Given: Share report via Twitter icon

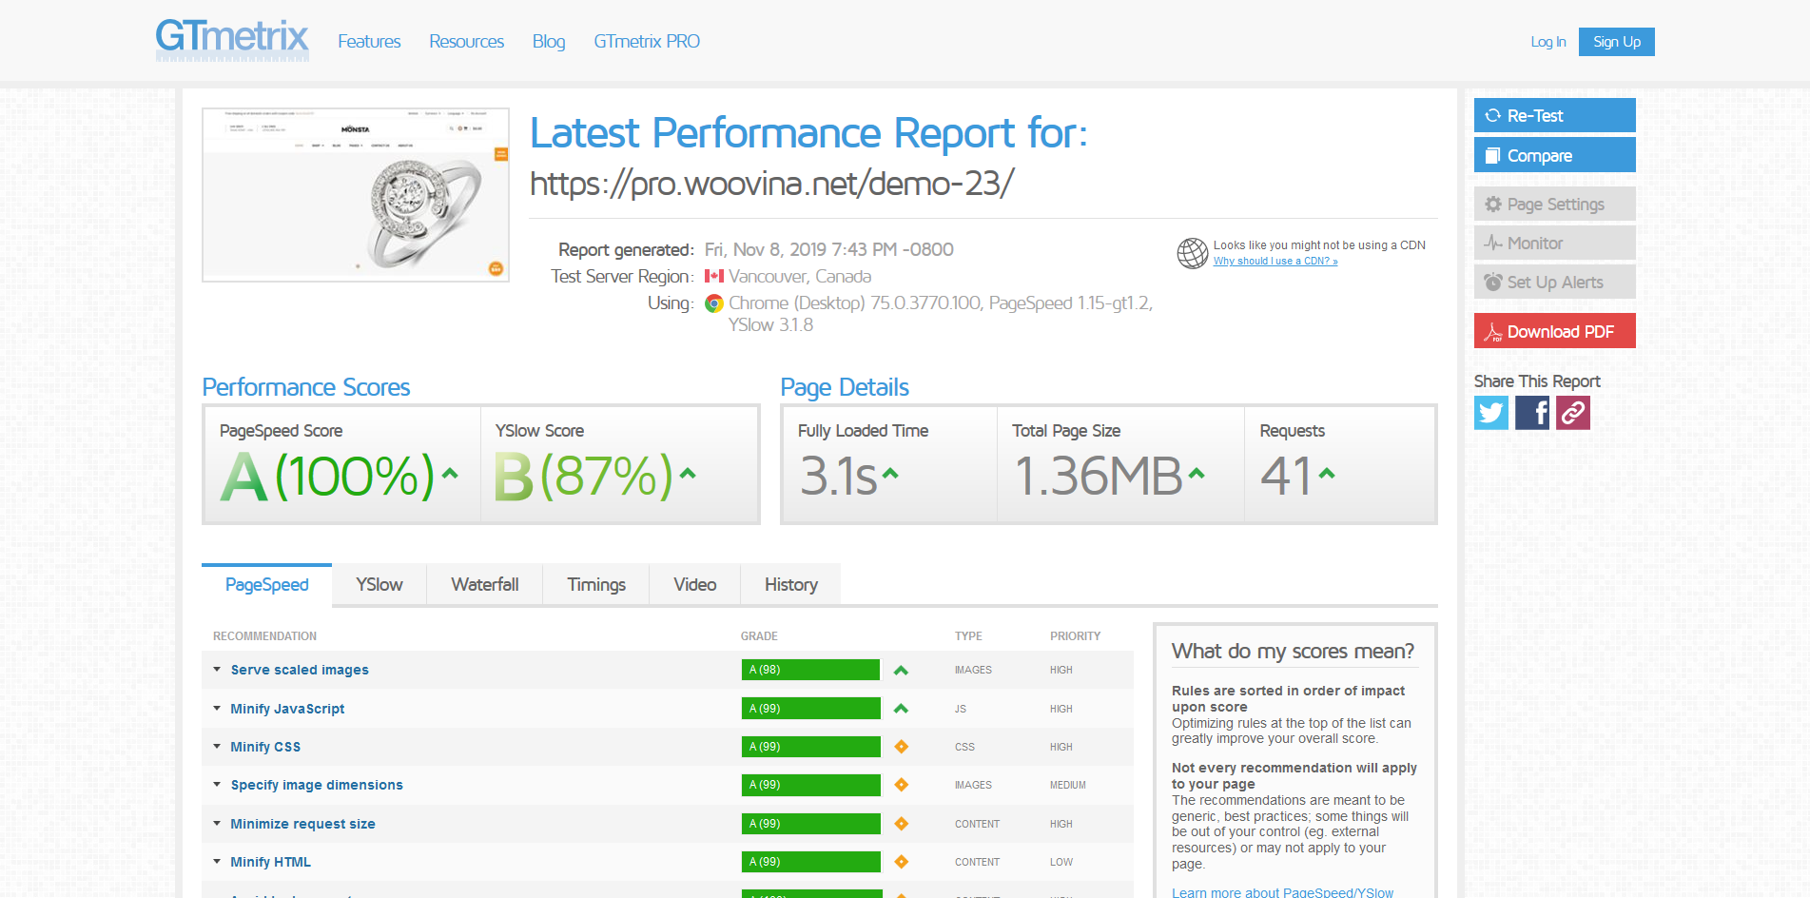Looking at the screenshot, I should coord(1490,413).
